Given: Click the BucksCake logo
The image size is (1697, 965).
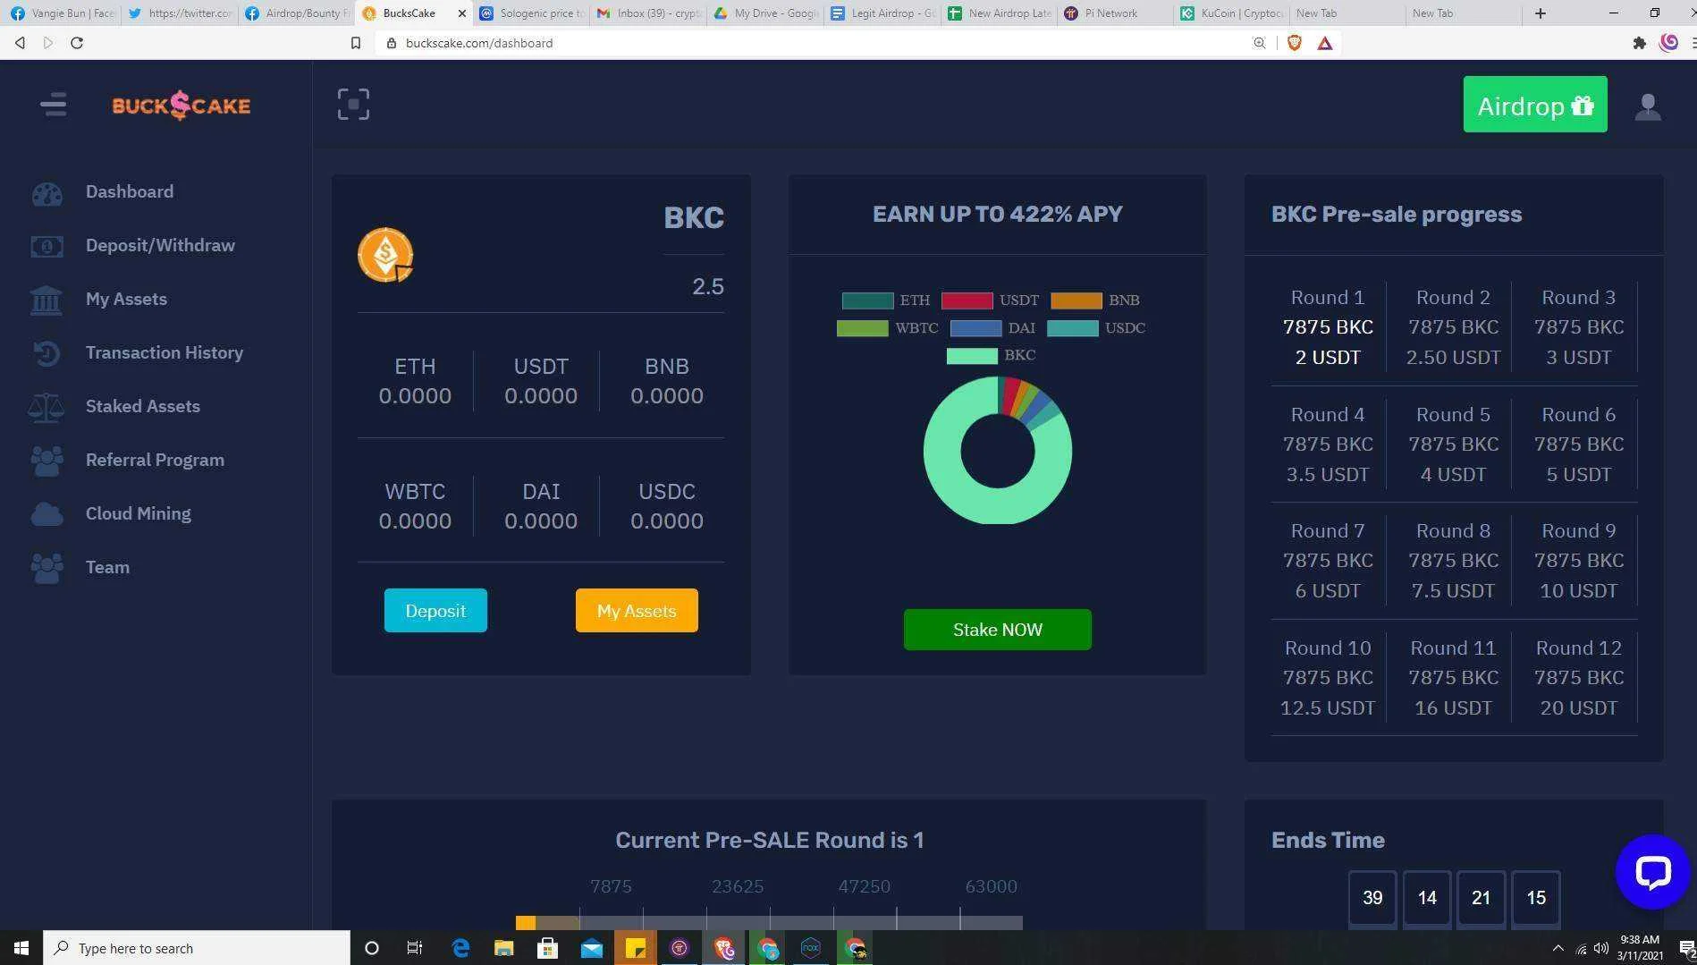Looking at the screenshot, I should click(182, 106).
